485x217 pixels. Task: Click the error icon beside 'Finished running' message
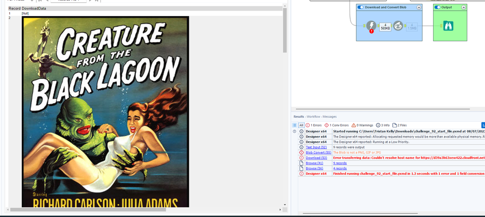click(x=301, y=173)
